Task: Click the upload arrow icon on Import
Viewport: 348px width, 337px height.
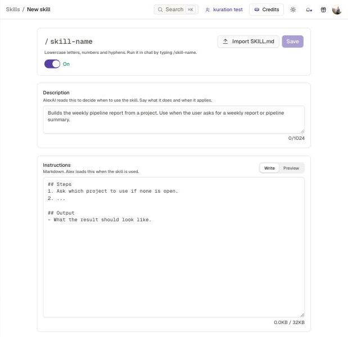Action: 225,42
